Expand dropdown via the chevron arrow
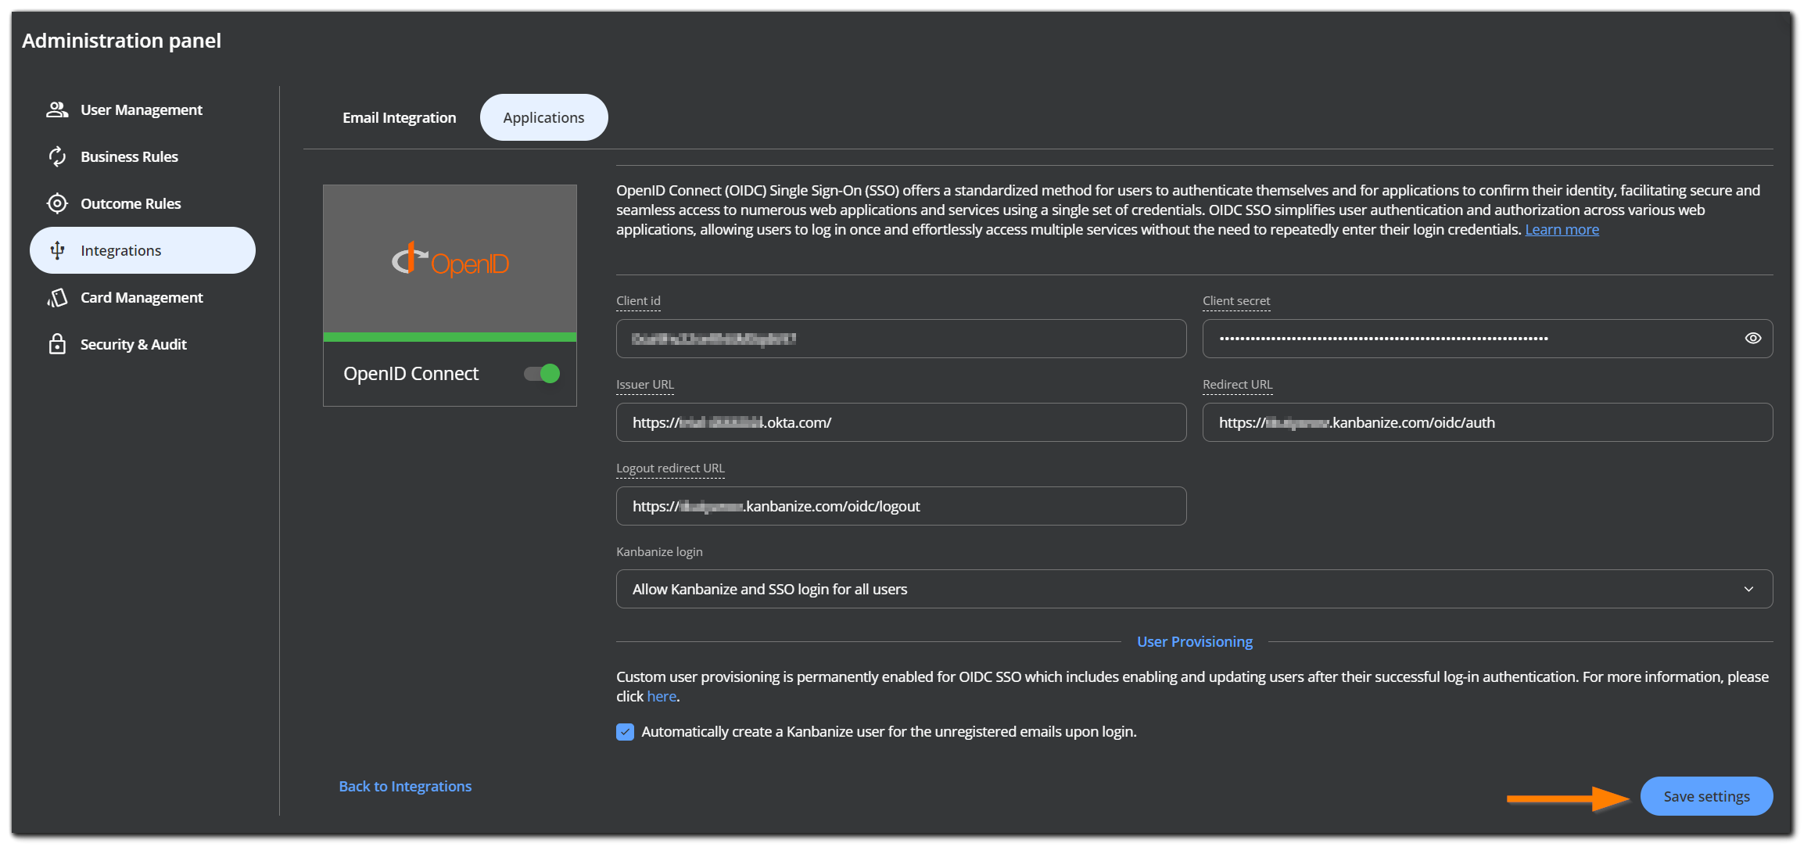 point(1748,589)
